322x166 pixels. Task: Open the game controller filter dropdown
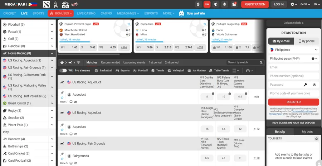coord(249,70)
